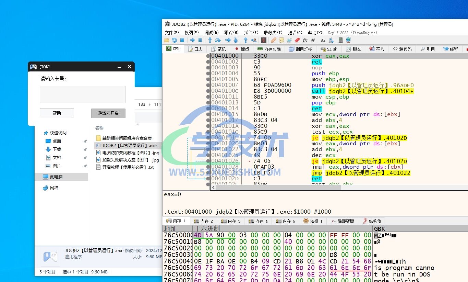Click the Step Over toolbar icon
The height and width of the screenshot is (282, 468).
pos(218,41)
